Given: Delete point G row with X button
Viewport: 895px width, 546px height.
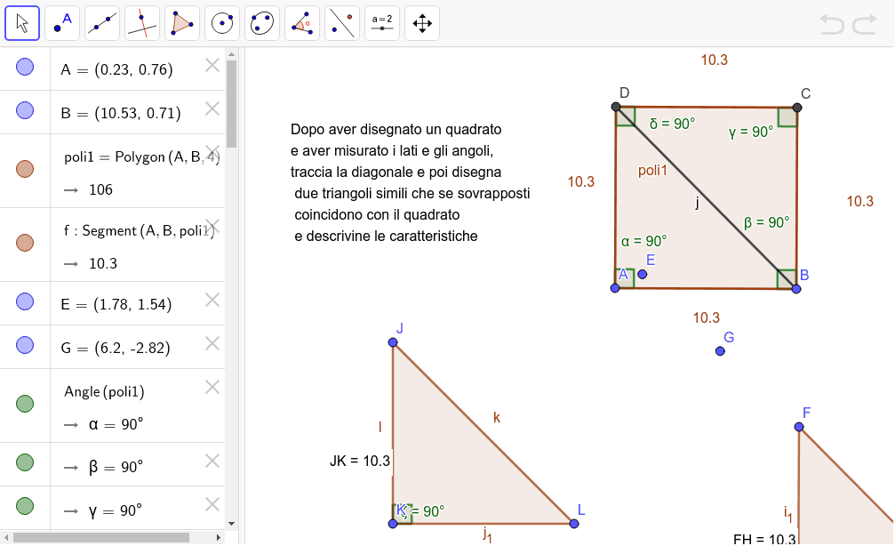Looking at the screenshot, I should click(x=212, y=343).
